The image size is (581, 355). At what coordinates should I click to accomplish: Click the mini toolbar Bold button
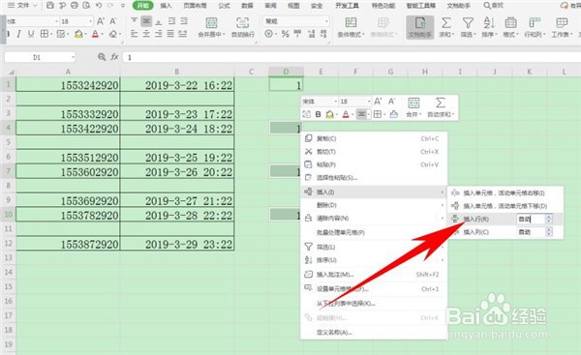tap(318, 114)
